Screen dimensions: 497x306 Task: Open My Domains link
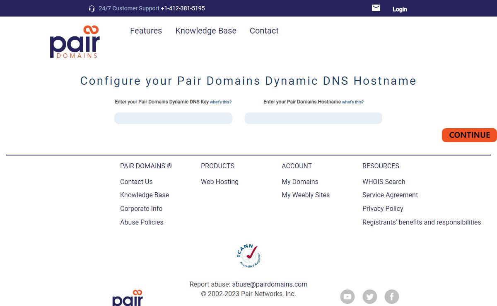click(x=300, y=182)
